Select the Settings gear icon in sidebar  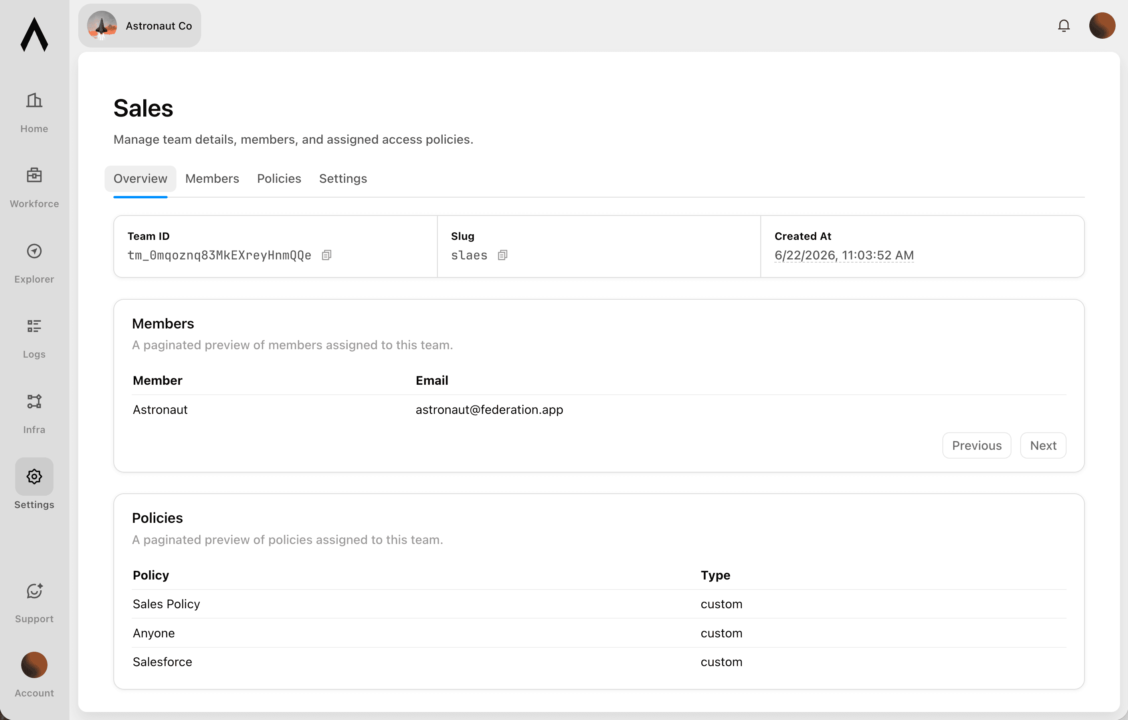coord(34,477)
